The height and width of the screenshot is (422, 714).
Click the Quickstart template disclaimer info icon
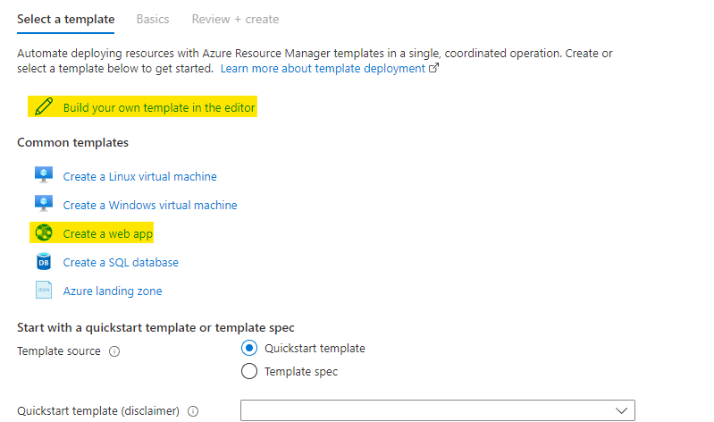click(193, 411)
